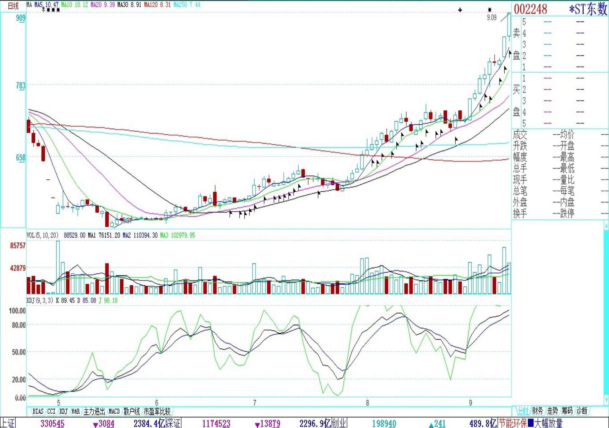Click the 升跌 field in quote panel

click(x=520, y=146)
